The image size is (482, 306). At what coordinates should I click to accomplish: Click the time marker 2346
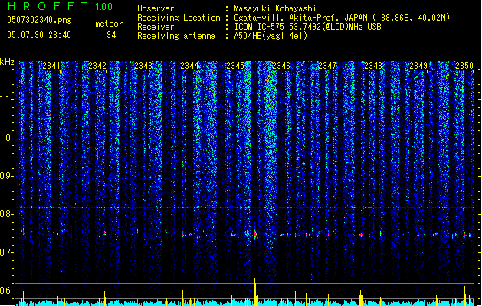coord(281,66)
